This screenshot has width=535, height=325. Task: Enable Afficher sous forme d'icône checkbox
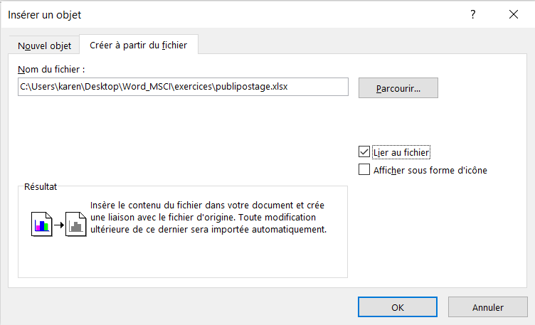(364, 169)
